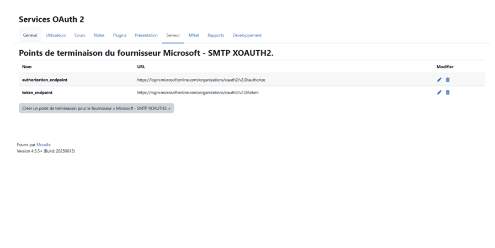Follow the Moodle link in footer
Screen dimensions: 495x248
[x=44, y=144]
